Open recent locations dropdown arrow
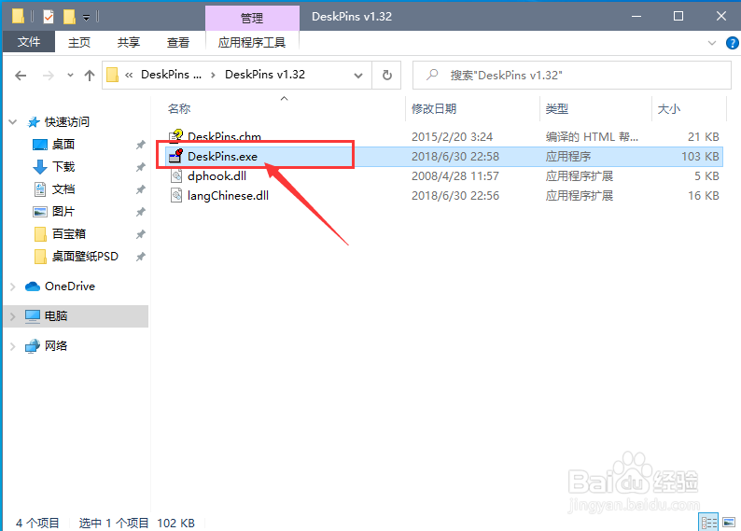This screenshot has width=741, height=531. tap(70, 75)
